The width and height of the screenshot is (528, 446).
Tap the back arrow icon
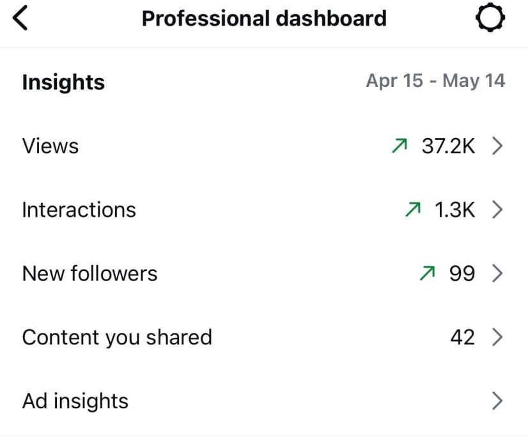click(x=21, y=19)
